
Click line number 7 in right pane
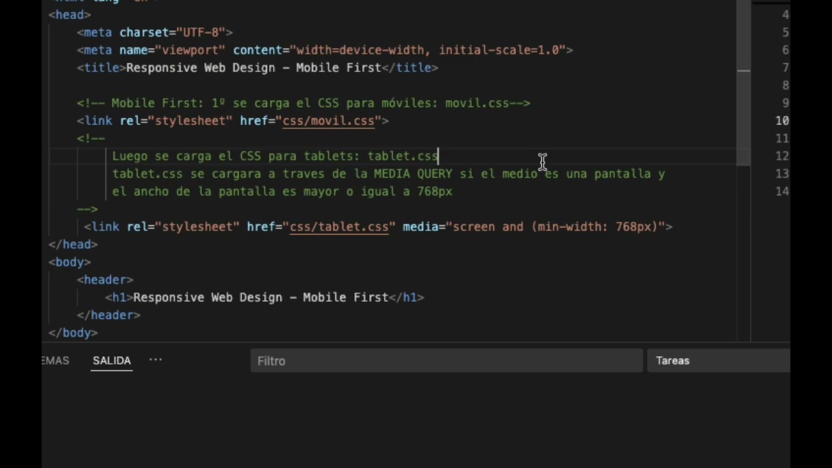tap(786, 68)
